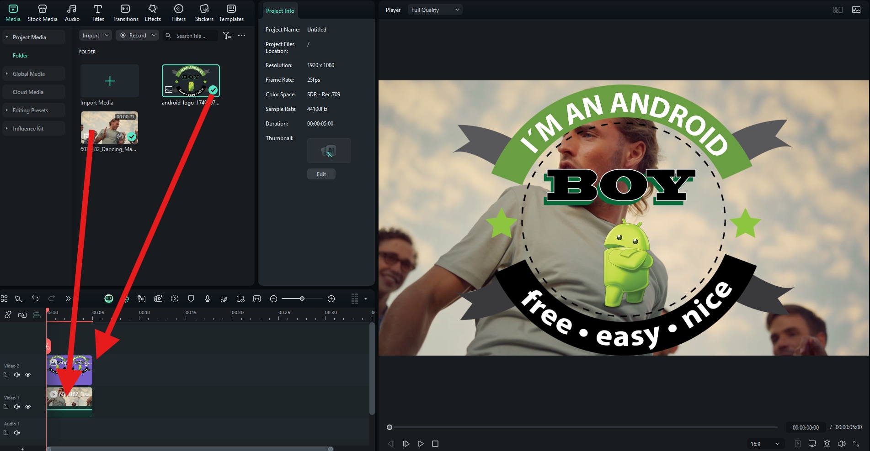Click the zoom to fit timeline icon
Screen dimensions: 870x451
pyautogui.click(x=257, y=299)
